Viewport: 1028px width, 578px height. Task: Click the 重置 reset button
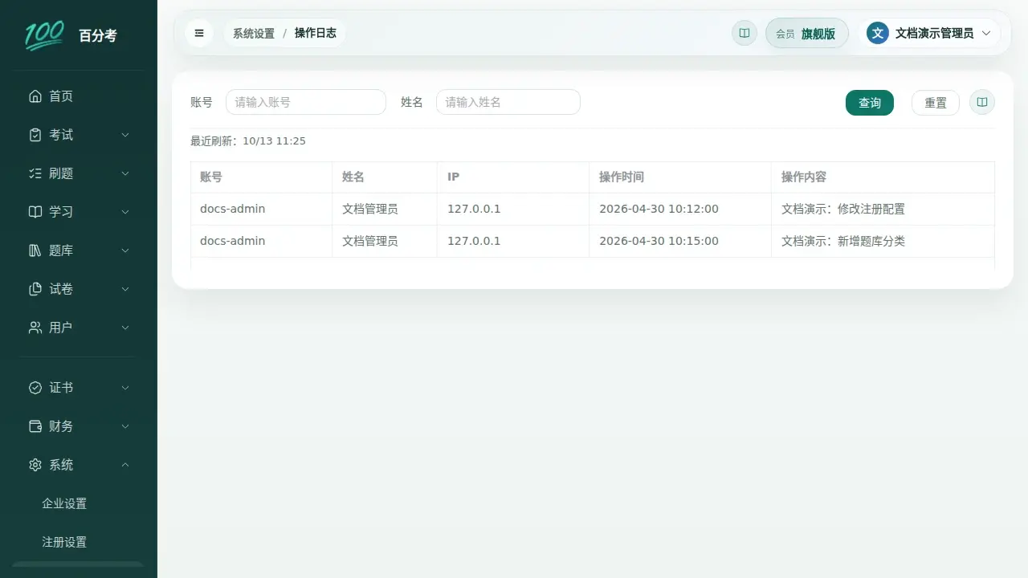[936, 102]
